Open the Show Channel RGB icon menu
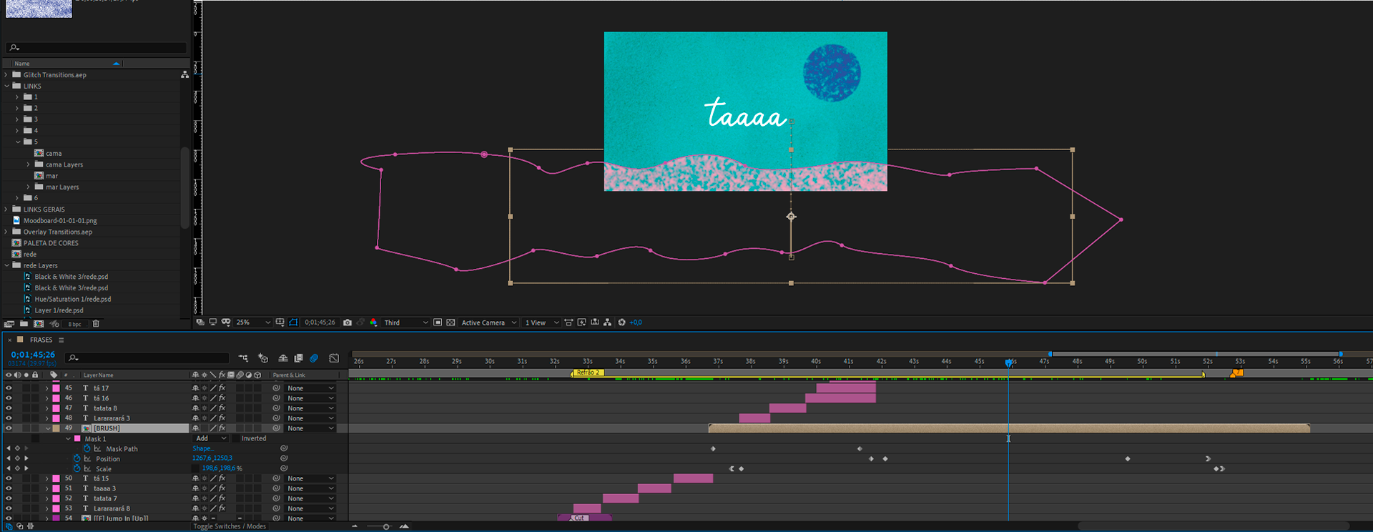1373x532 pixels. (373, 322)
